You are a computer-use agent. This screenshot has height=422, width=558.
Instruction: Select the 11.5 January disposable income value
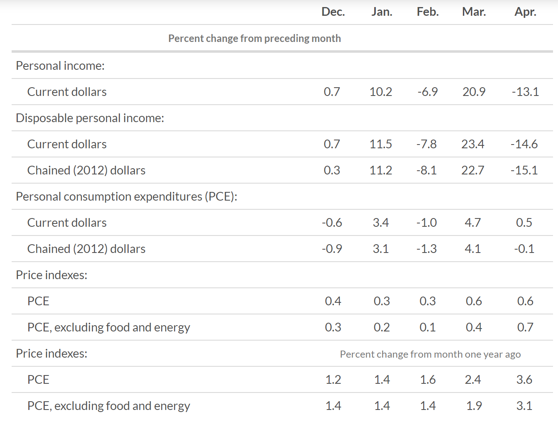point(381,144)
